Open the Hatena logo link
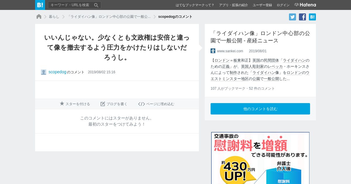The image size is (351, 184). click(305, 5)
